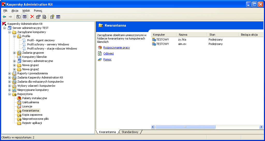
Task: Expand the Raporty i powiadomienia node
Action: click(x=10, y=73)
